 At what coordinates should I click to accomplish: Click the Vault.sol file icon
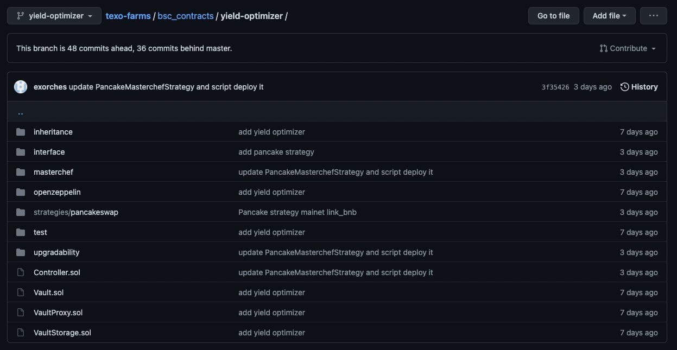pos(21,292)
